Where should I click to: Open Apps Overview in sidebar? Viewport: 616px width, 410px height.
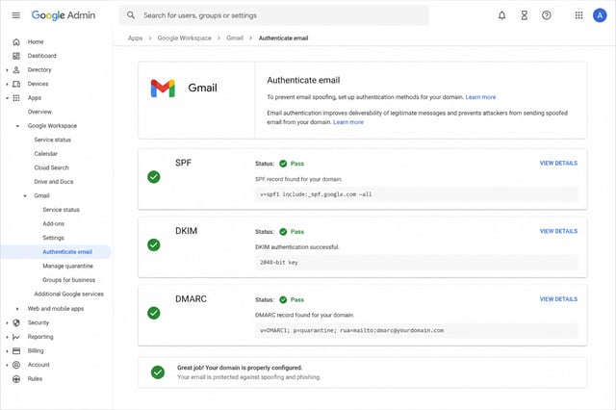39,112
